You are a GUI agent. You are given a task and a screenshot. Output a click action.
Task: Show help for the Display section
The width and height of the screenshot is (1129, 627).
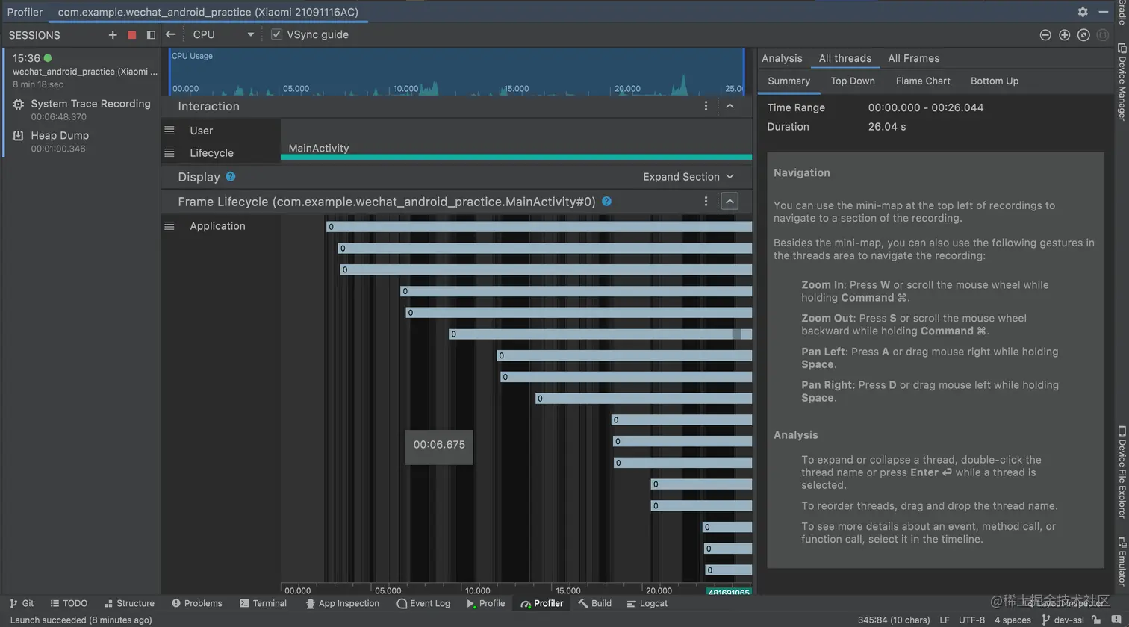(231, 176)
